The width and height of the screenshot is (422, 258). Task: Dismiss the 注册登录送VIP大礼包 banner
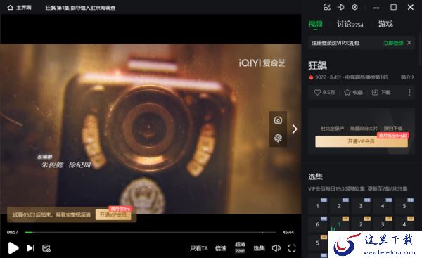point(409,43)
